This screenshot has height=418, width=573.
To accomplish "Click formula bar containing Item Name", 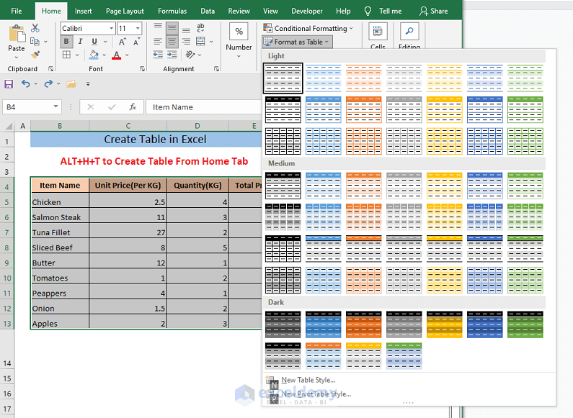I will pos(203,107).
